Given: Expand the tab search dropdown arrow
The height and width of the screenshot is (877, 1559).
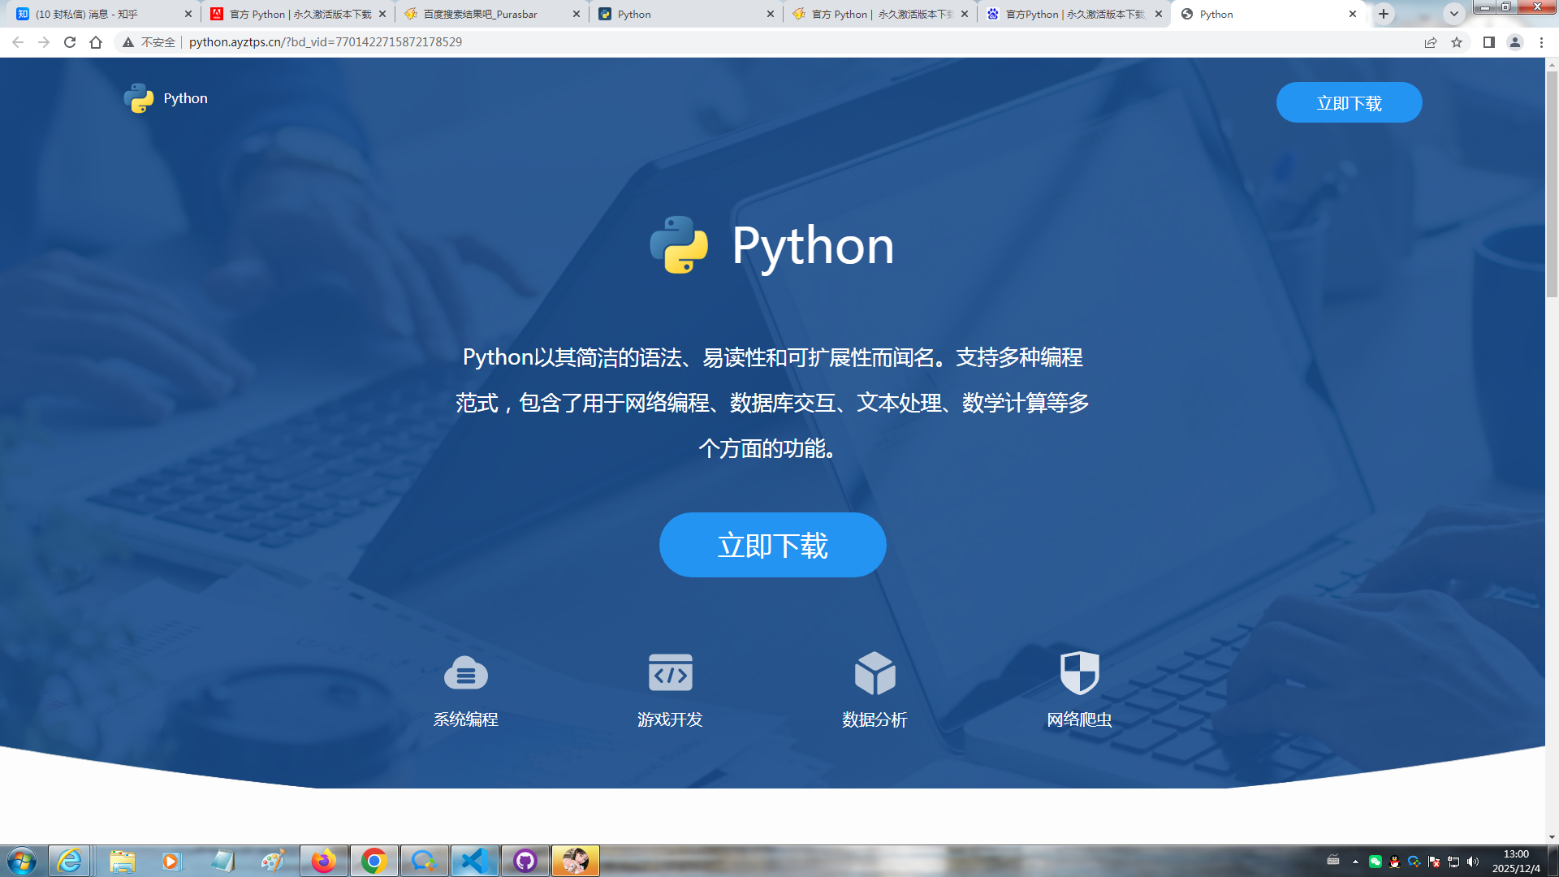Looking at the screenshot, I should click(1453, 14).
